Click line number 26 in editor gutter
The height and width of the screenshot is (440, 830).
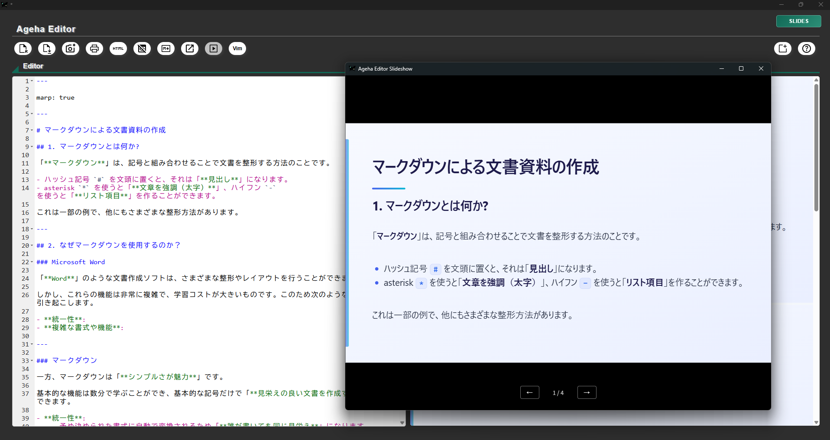tap(26, 295)
